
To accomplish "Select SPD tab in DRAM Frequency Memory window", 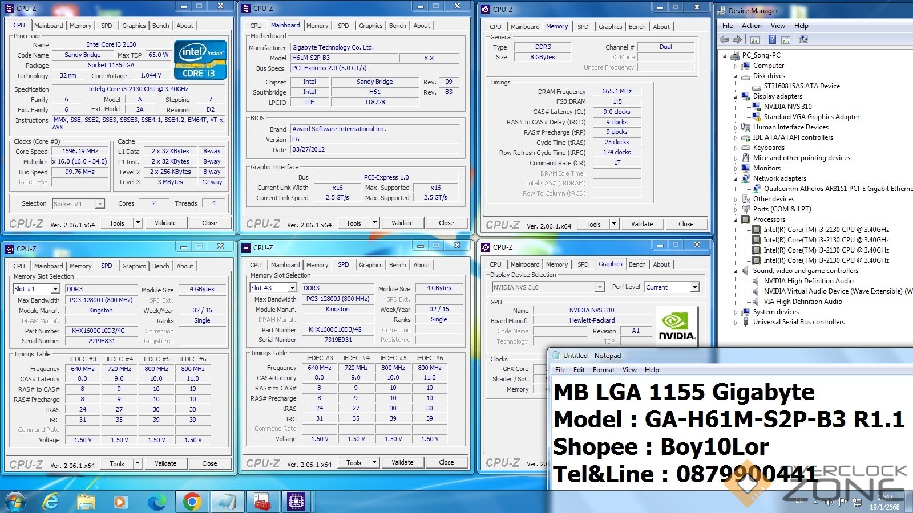I will pyautogui.click(x=583, y=27).
